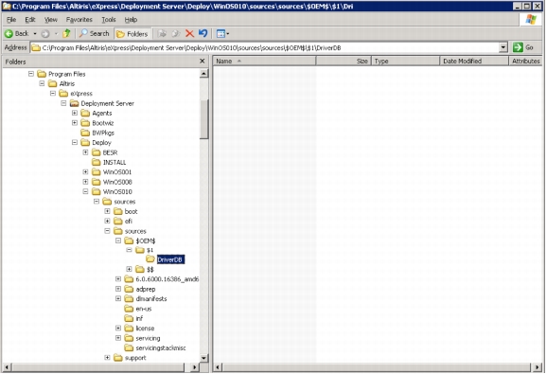Select the INSTALL folder icon
Viewport: 547px width, 374px height.
click(x=96, y=162)
